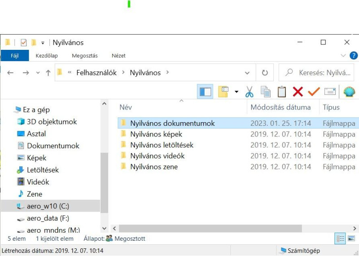Open the address bar history dropdown
359x256 pixels.
pos(247,73)
